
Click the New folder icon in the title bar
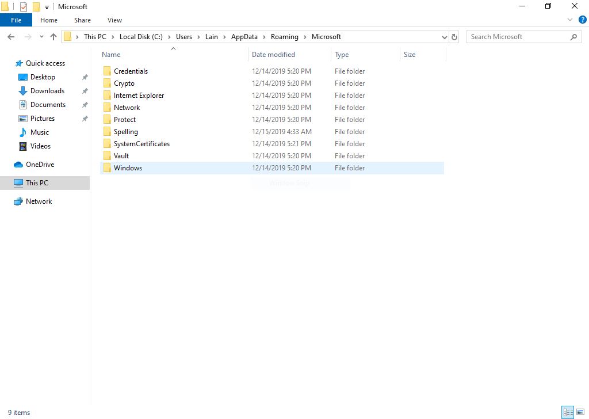36,6
